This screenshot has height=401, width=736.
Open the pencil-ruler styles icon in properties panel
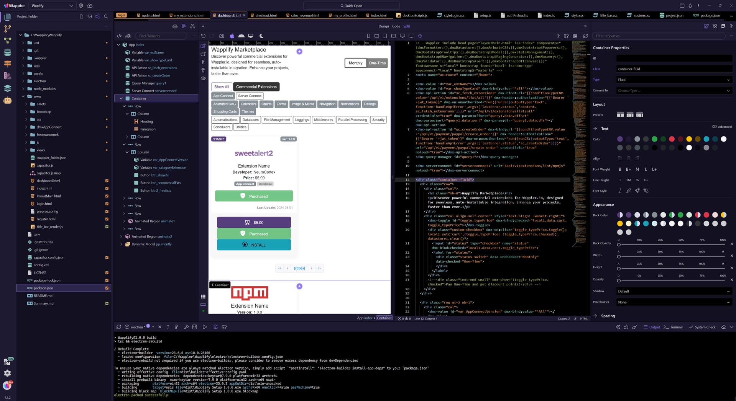715,26
